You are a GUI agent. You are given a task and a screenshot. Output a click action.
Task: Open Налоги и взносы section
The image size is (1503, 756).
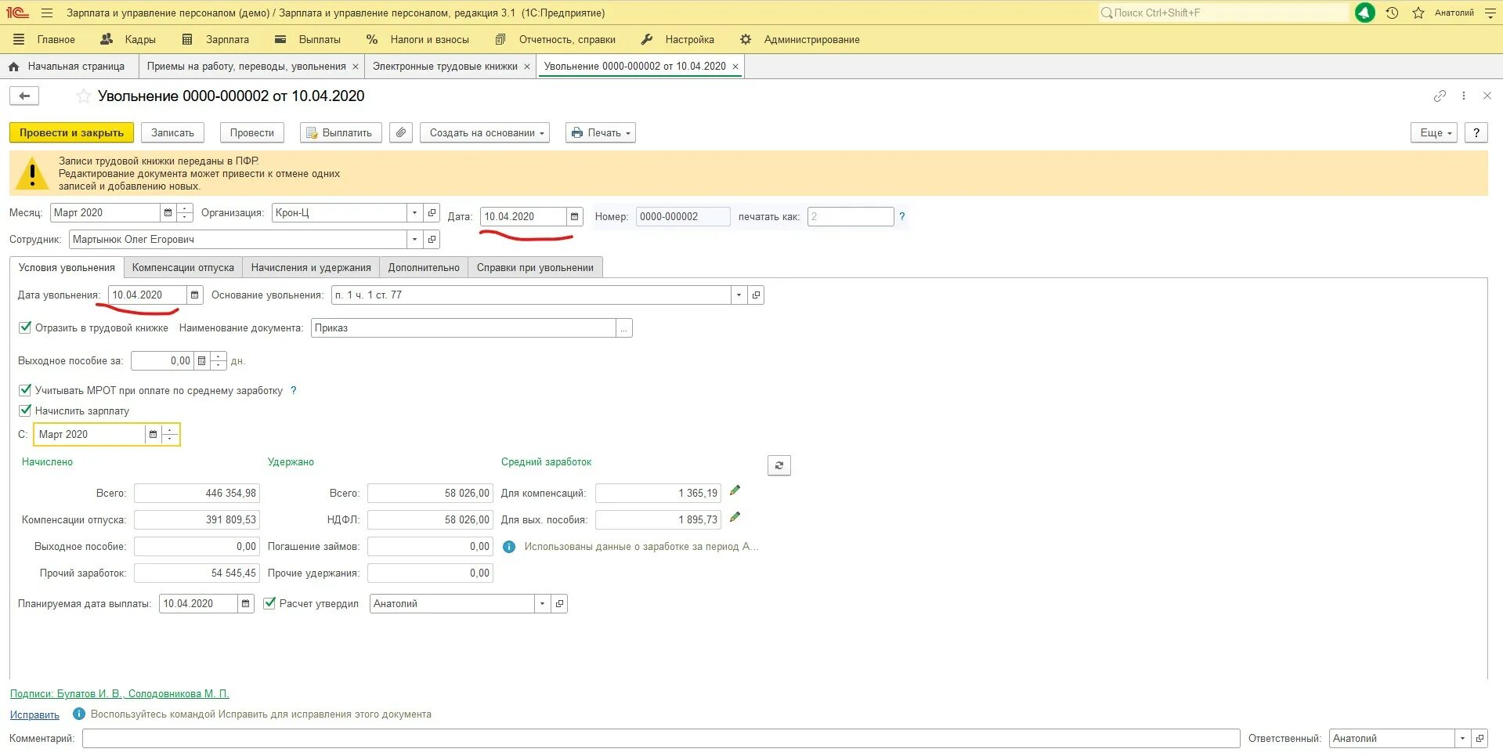[417, 39]
